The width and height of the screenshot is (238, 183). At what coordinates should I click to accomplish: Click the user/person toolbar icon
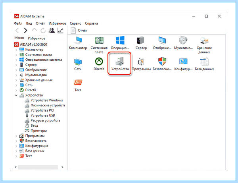(x=52, y=31)
